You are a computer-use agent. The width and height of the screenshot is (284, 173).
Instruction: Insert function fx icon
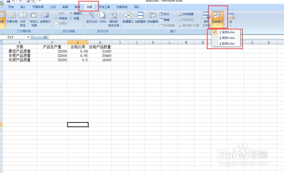point(45,37)
